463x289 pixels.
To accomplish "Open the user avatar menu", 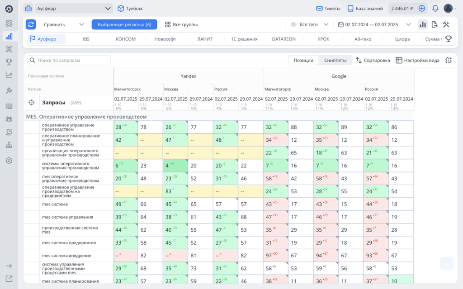I will point(448,9).
